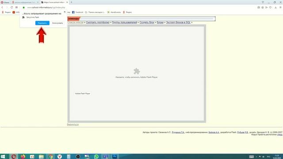Click the Список курсов breadcrumb link
Viewport: 283px width, 159px height.
pyautogui.click(x=76, y=23)
